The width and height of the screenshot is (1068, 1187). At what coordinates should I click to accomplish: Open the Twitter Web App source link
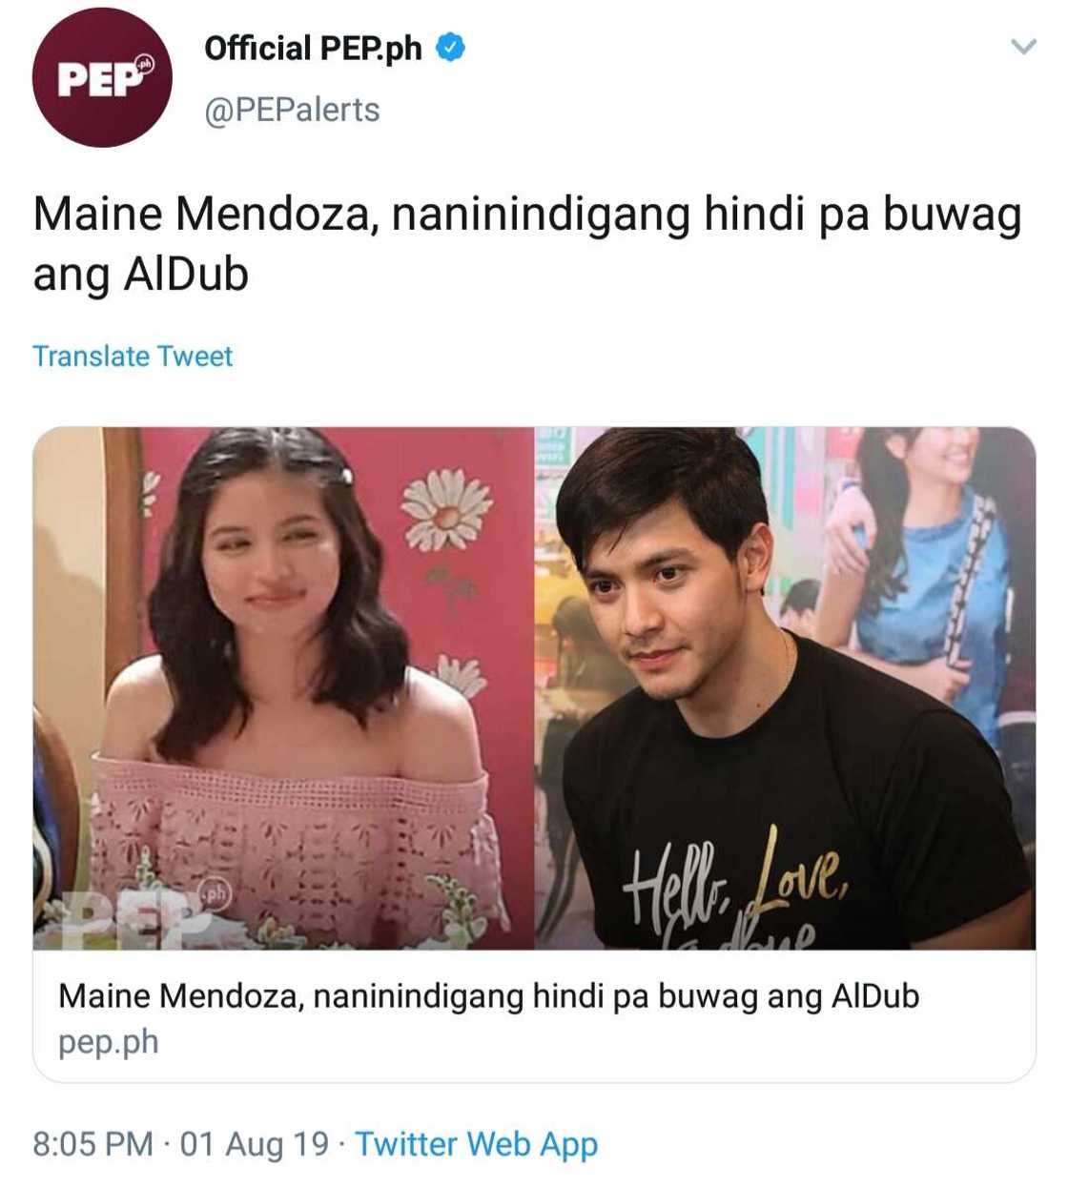(477, 1144)
